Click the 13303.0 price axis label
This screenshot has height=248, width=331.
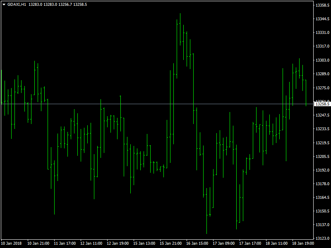click(x=322, y=60)
